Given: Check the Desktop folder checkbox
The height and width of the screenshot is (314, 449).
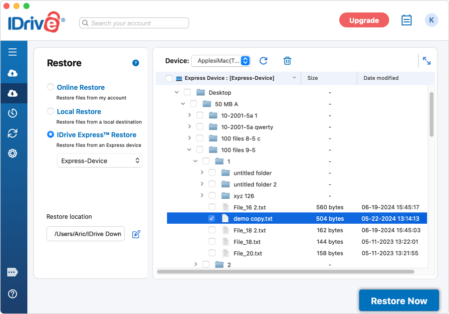Looking at the screenshot, I should click(187, 92).
